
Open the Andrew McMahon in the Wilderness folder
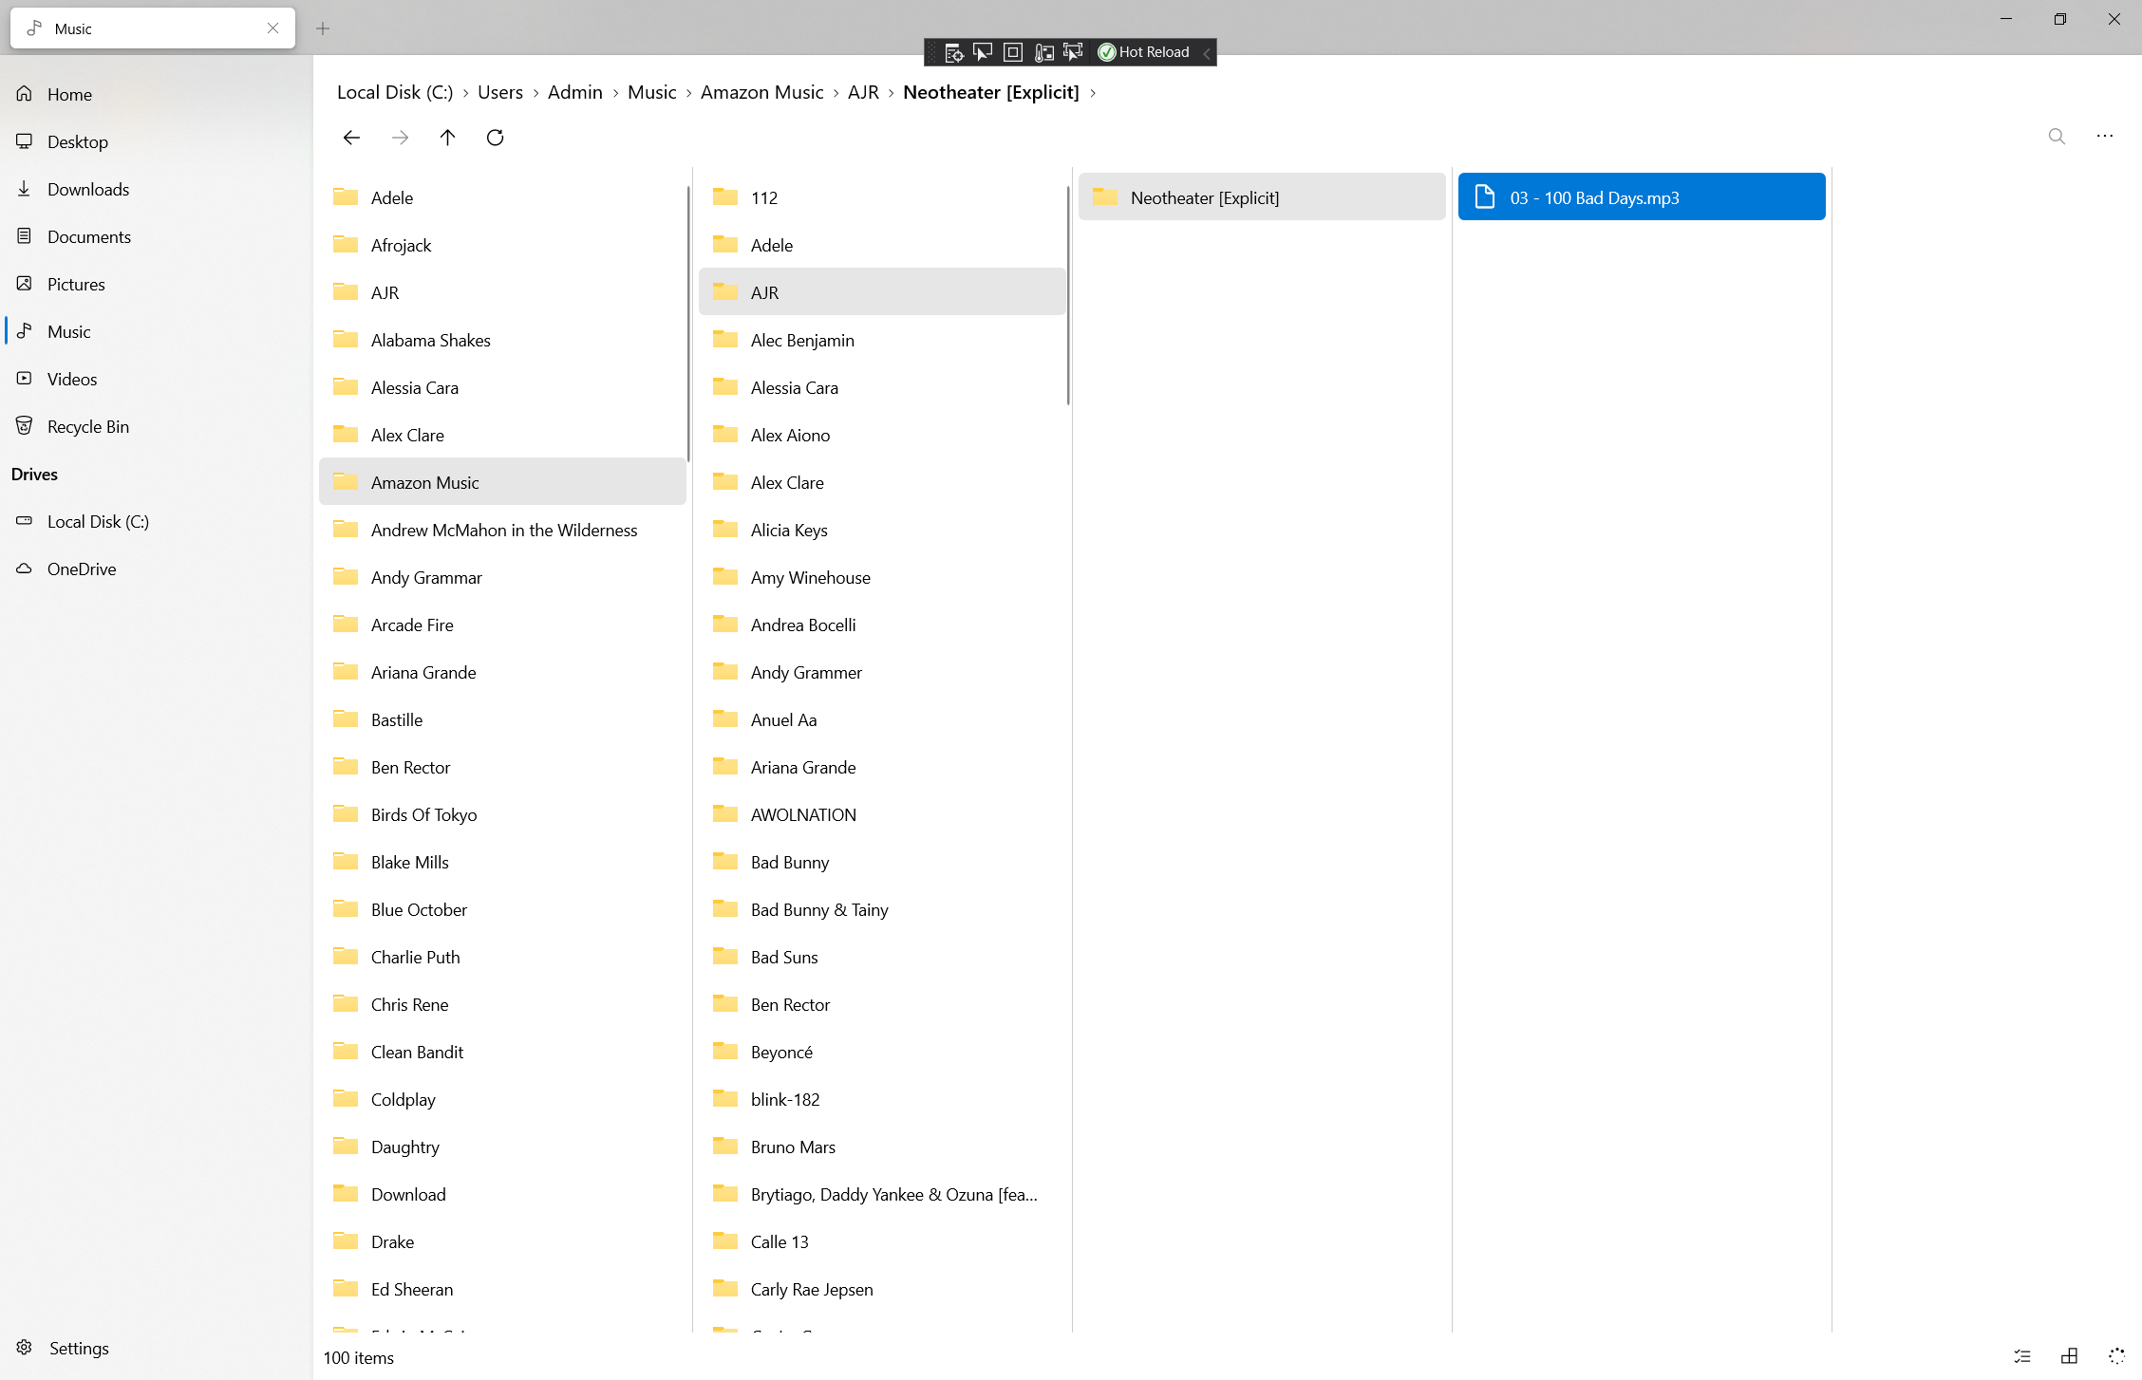tap(502, 530)
